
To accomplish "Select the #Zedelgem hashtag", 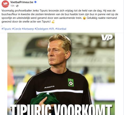I will click(41, 29).
